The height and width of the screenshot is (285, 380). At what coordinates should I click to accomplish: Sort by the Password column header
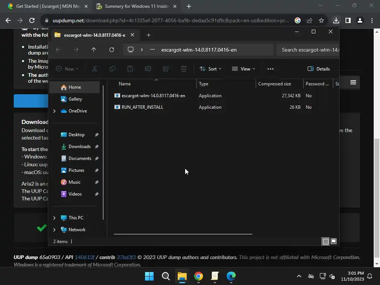pyautogui.click(x=318, y=84)
